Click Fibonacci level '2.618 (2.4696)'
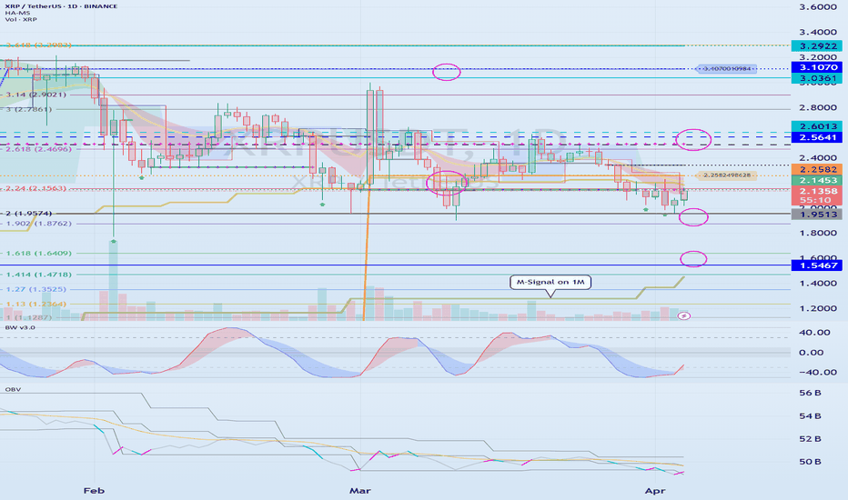 pos(38,149)
